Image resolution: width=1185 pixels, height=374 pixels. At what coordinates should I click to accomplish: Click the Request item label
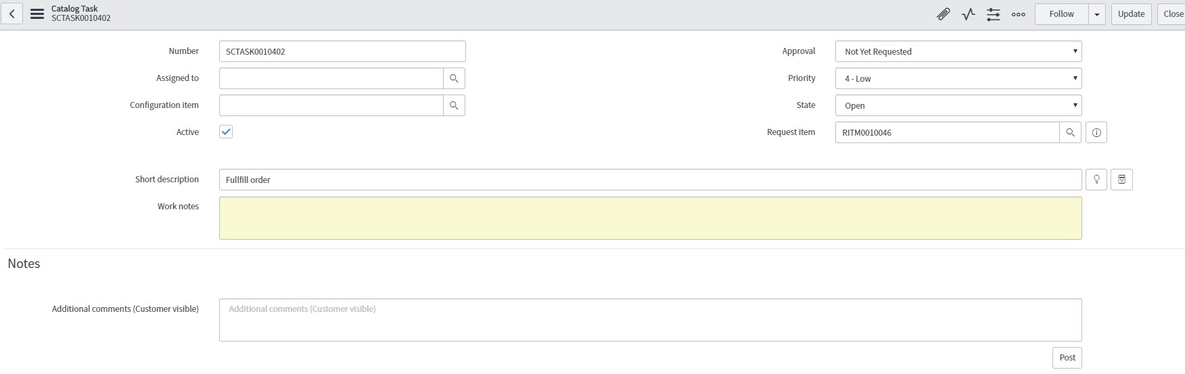point(791,132)
